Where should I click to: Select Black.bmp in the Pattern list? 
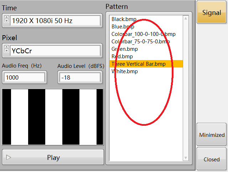coord(124,19)
